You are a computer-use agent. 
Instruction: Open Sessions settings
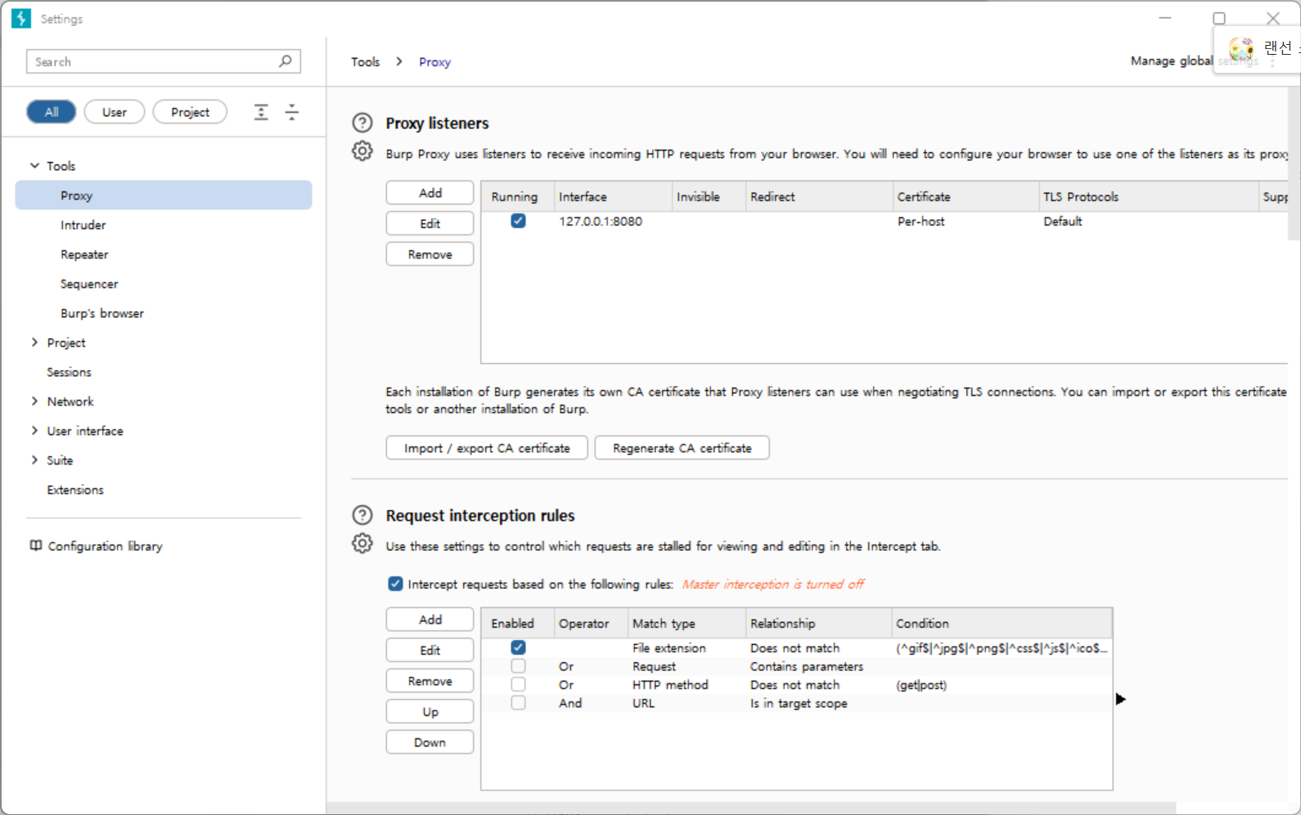[69, 372]
